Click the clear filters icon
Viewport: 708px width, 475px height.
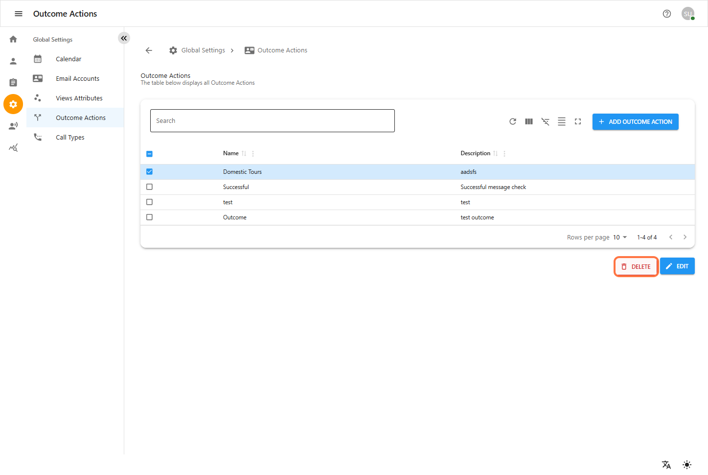click(x=545, y=121)
